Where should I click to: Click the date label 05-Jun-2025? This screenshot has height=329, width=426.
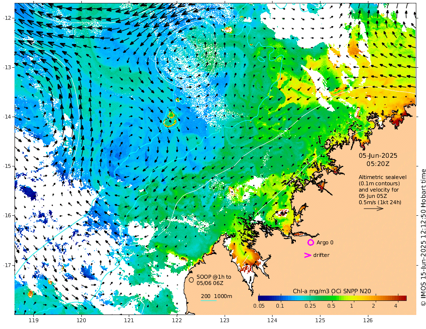pyautogui.click(x=378, y=156)
